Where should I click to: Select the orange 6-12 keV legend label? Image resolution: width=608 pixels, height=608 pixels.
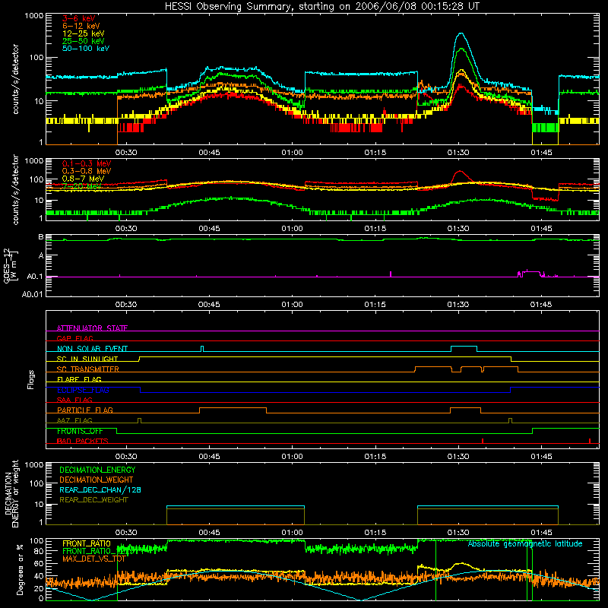pyautogui.click(x=81, y=26)
